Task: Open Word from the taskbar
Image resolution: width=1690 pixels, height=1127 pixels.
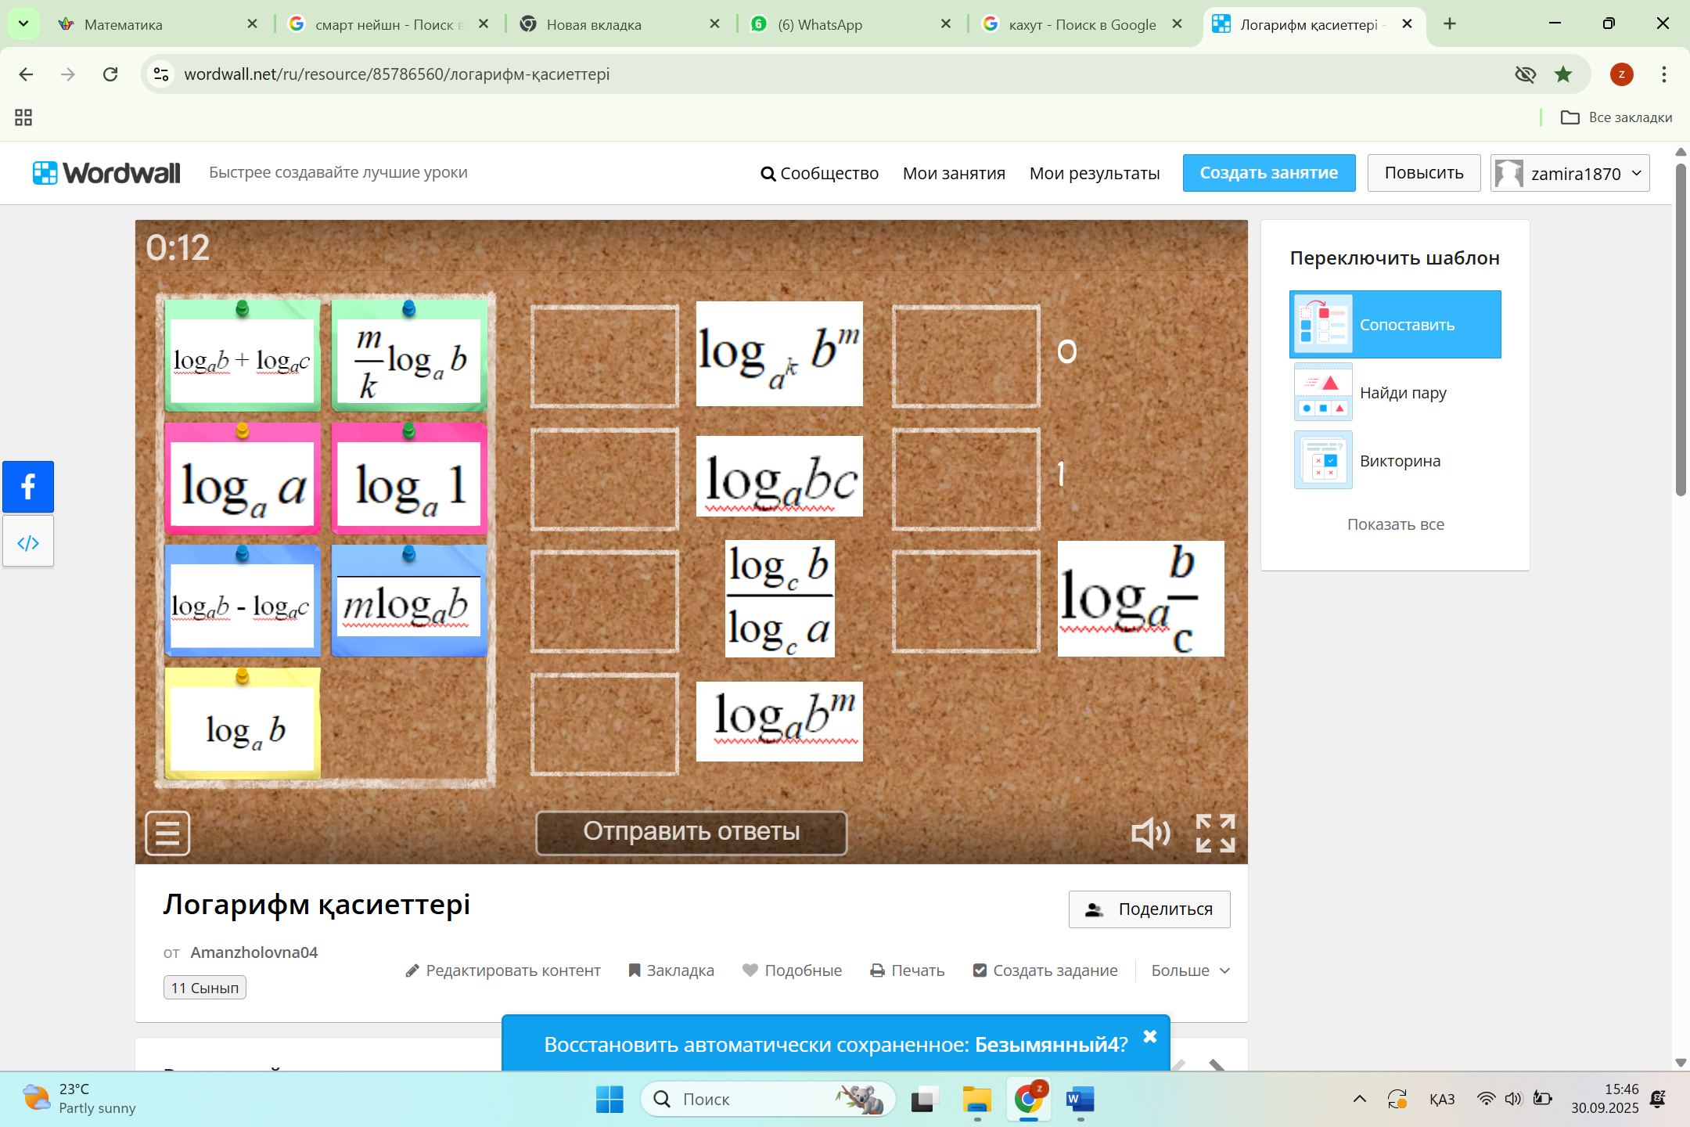Action: (x=1080, y=1099)
